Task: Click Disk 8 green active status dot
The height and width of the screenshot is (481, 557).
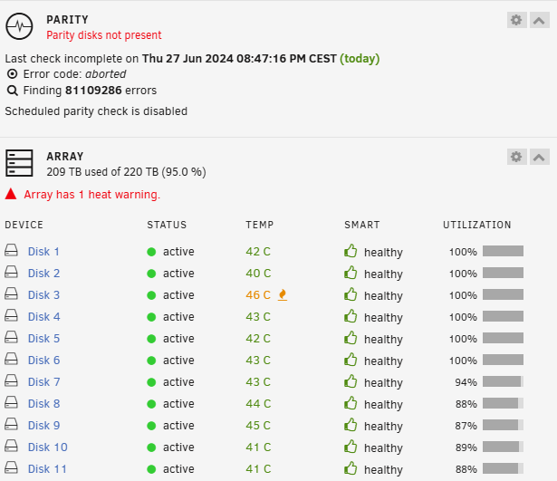Action: point(151,404)
